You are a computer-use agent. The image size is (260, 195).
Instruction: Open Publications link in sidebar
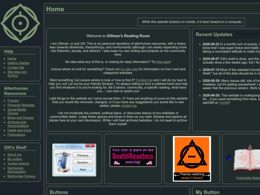[x=16, y=135]
